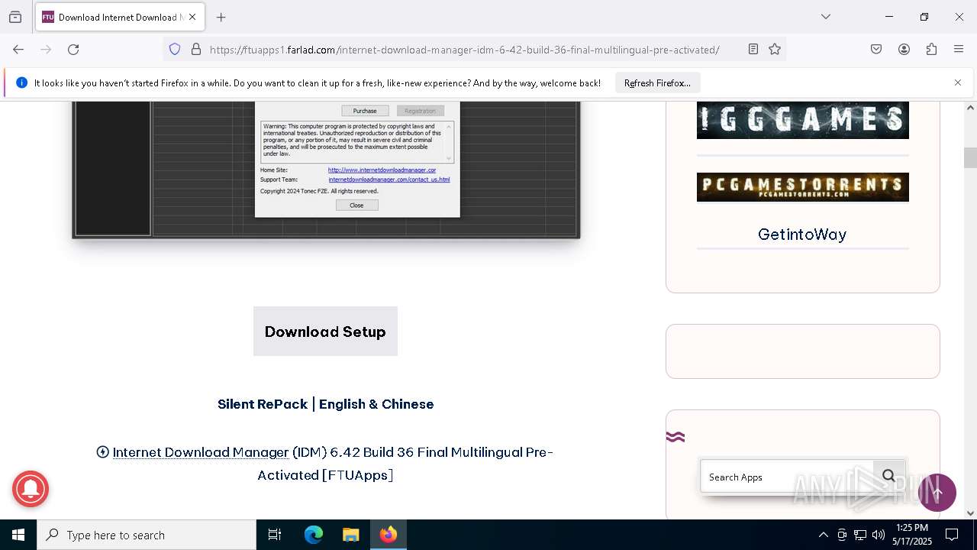Open the network tray icon
Image resolution: width=977 pixels, height=550 pixels.
(x=860, y=535)
